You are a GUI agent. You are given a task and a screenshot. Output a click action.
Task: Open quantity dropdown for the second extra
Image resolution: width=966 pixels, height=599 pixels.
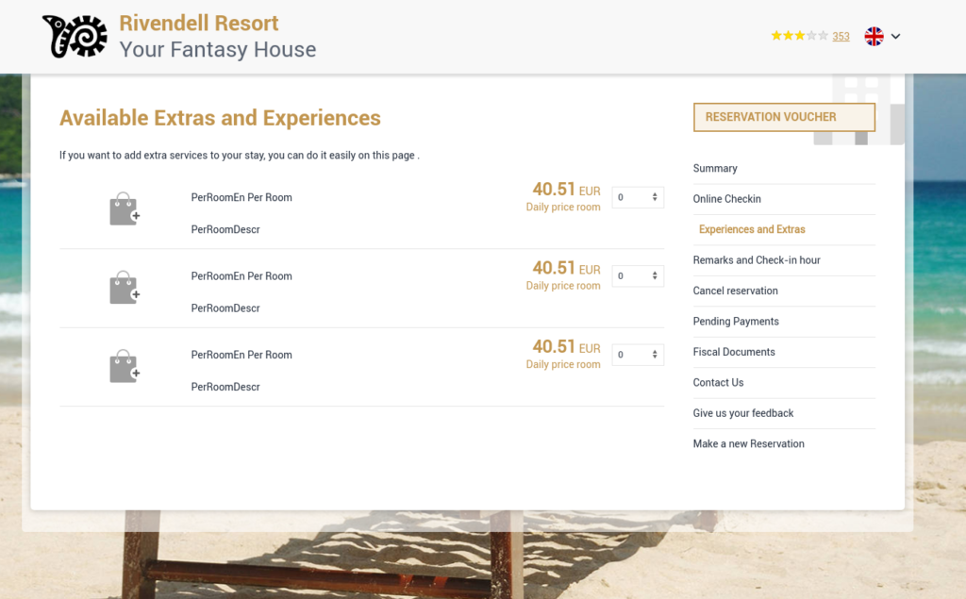click(x=638, y=276)
